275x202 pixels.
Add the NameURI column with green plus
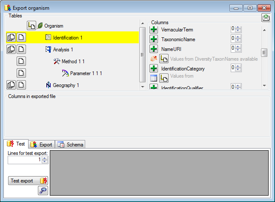tap(154, 49)
